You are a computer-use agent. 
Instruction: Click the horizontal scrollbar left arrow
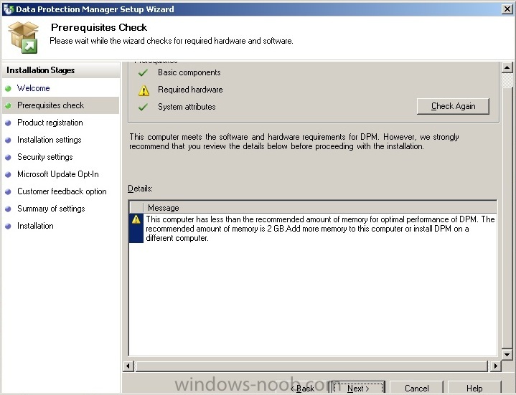pyautogui.click(x=128, y=366)
